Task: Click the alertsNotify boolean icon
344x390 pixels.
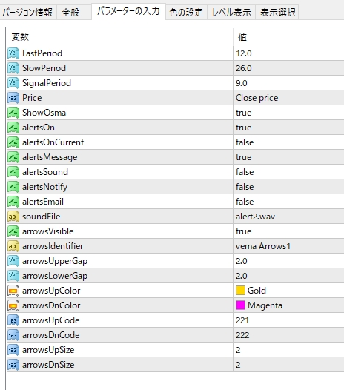Action: tap(13, 187)
